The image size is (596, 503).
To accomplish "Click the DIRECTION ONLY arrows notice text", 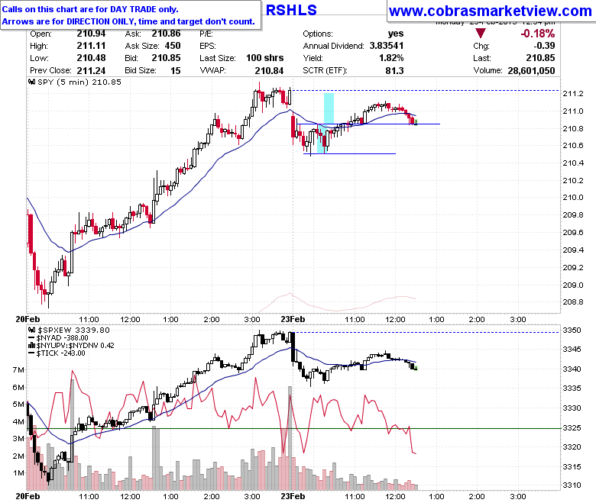I will pos(128,21).
